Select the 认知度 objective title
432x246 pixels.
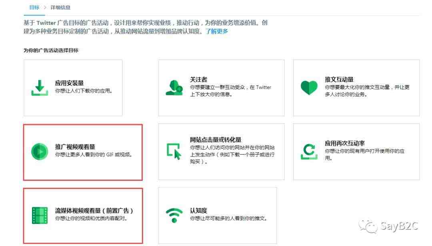click(x=198, y=211)
